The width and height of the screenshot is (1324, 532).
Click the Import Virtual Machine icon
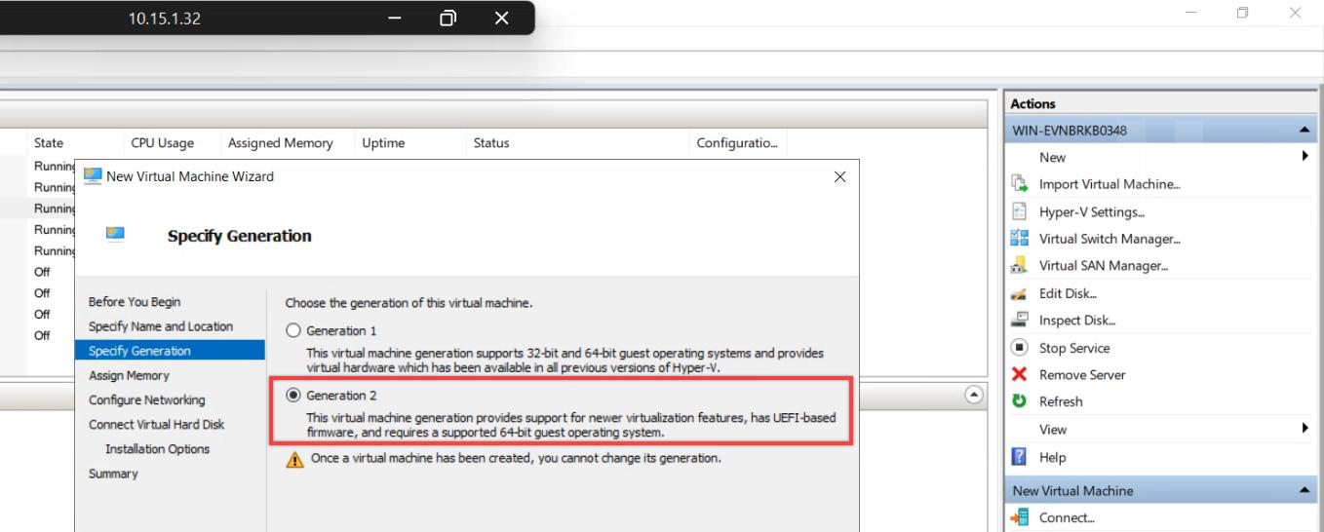coord(1020,183)
